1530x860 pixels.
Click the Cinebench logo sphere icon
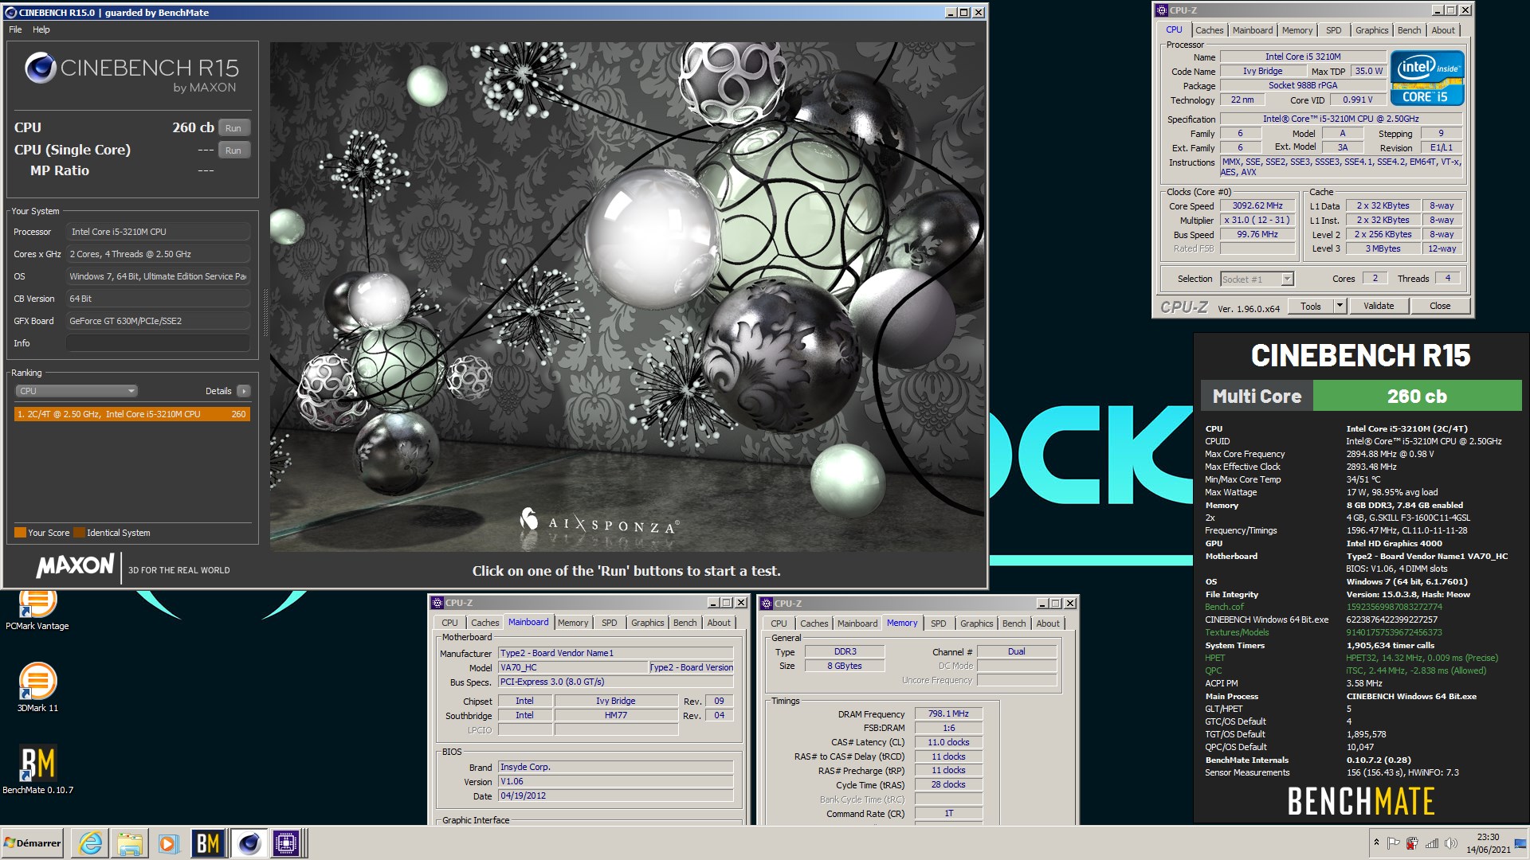40,68
